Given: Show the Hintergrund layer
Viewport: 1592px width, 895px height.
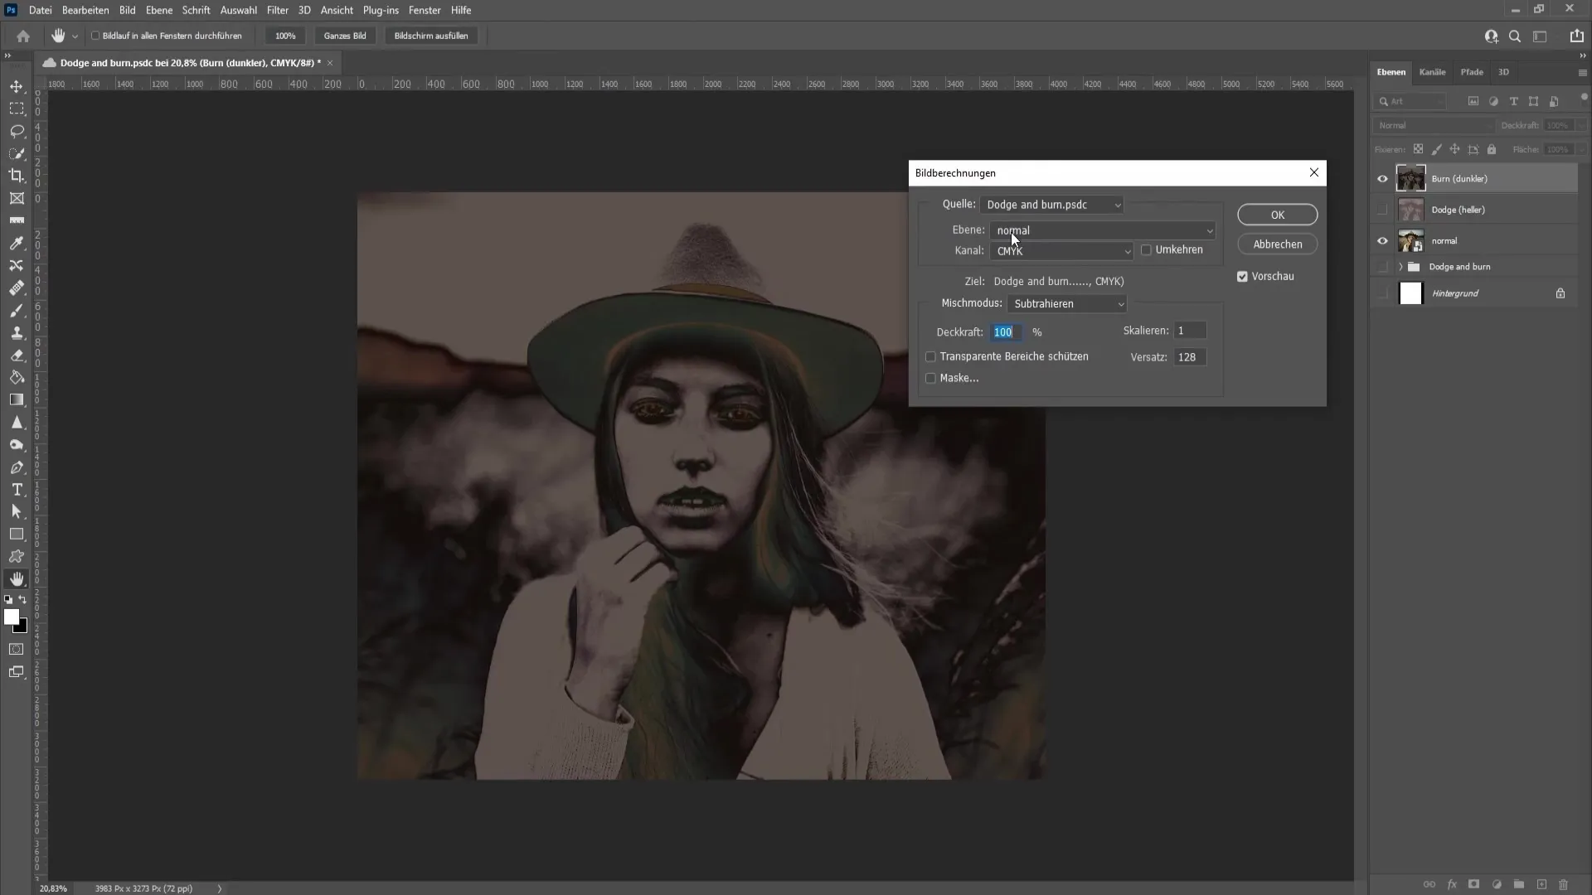Looking at the screenshot, I should 1382,293.
